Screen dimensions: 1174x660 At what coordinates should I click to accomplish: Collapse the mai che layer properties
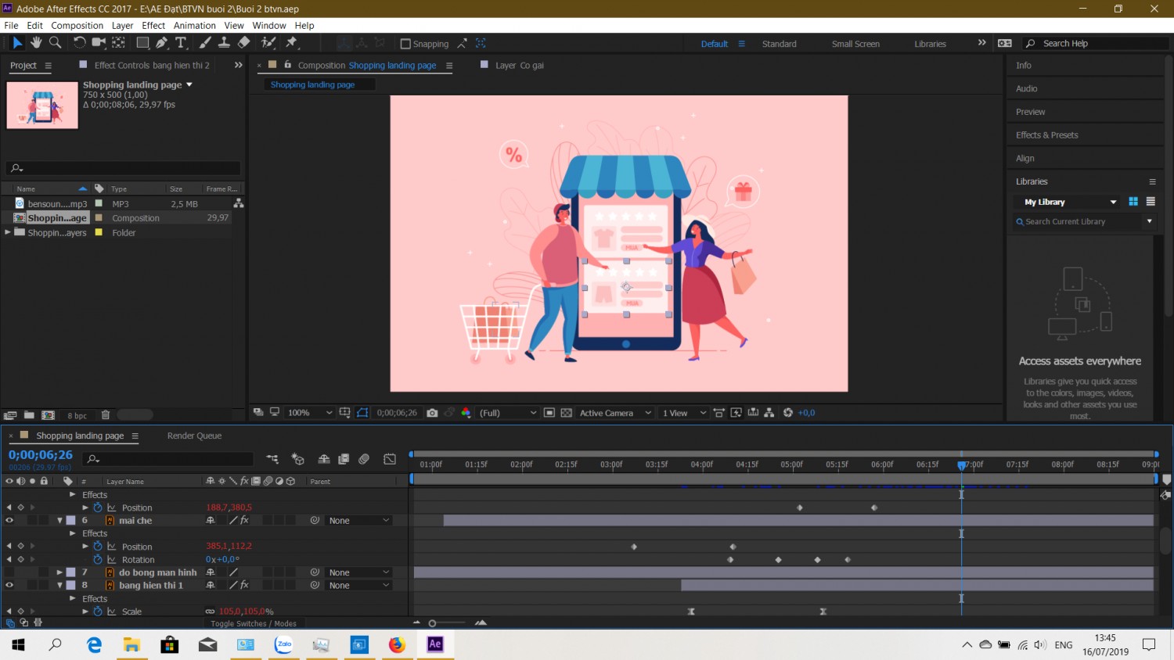tap(59, 520)
